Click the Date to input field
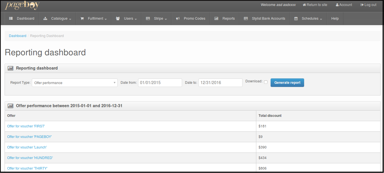 (x=220, y=83)
